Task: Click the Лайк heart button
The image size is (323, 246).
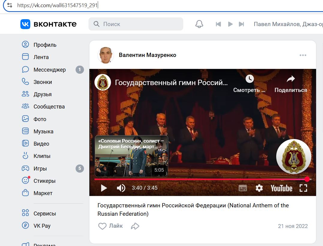Action: coord(110,226)
